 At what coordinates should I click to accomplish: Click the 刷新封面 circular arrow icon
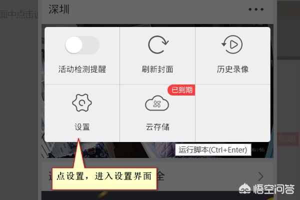pyautogui.click(x=158, y=44)
